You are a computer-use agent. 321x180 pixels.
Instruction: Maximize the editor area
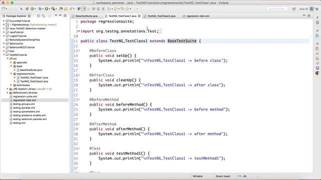[309, 15]
